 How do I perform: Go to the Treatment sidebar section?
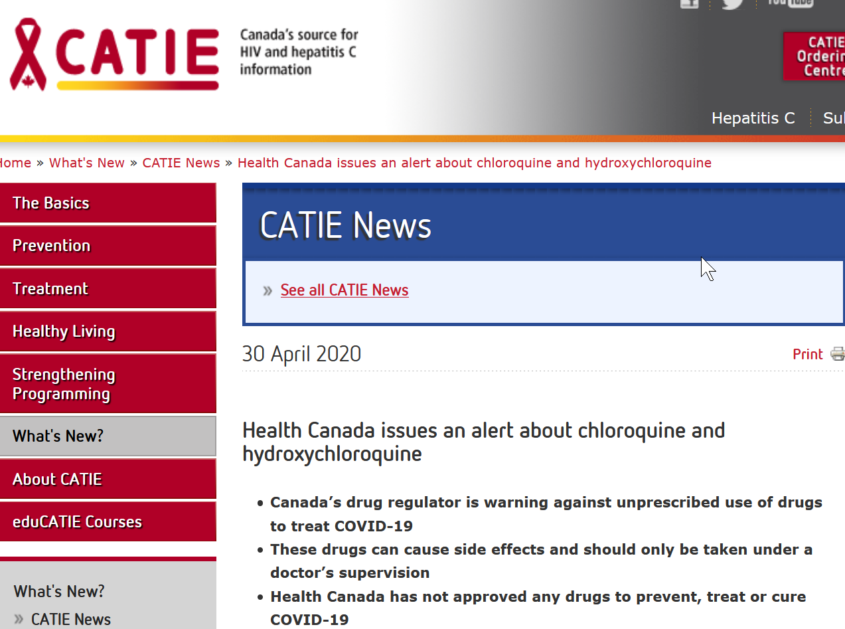coord(108,288)
